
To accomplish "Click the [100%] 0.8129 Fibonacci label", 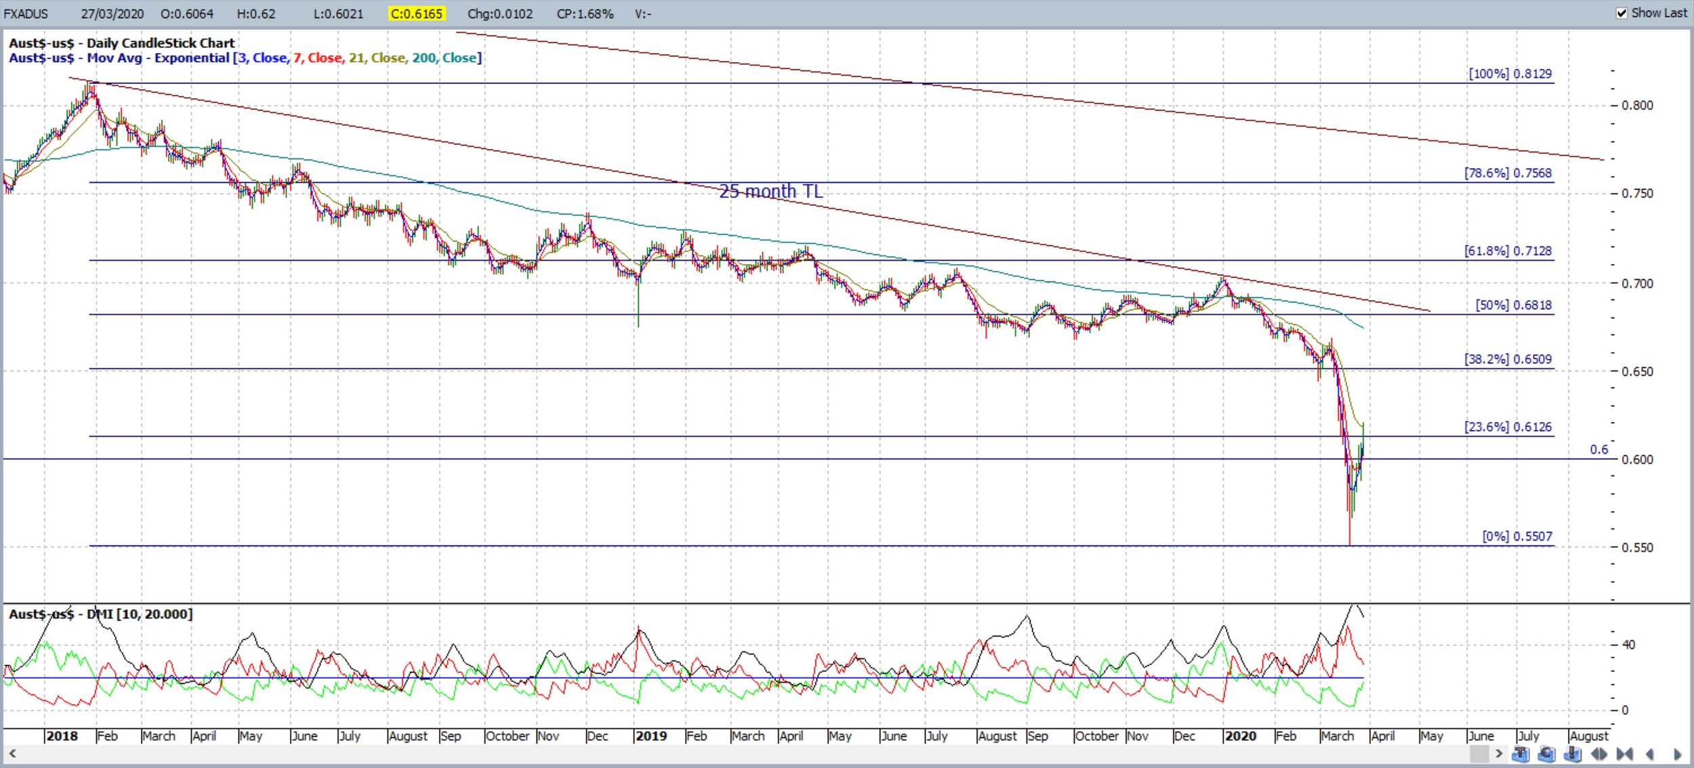I will 1510,73.
